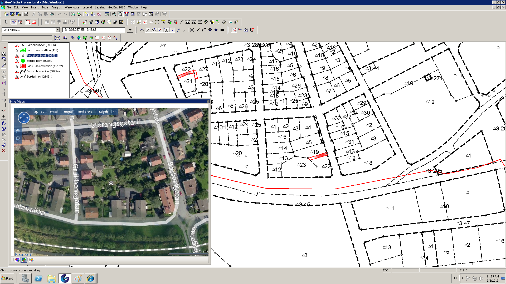Click the Rotate tool in vertical toolbar

[x=4, y=123]
